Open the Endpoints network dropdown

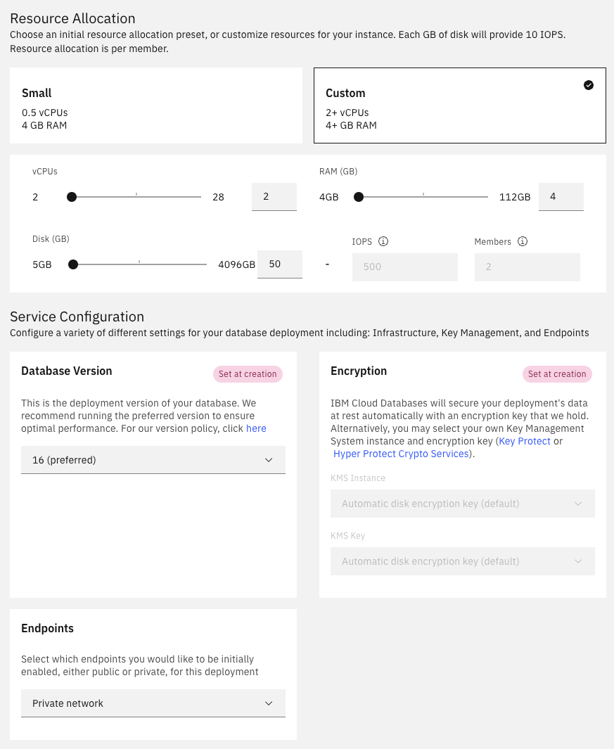(153, 703)
